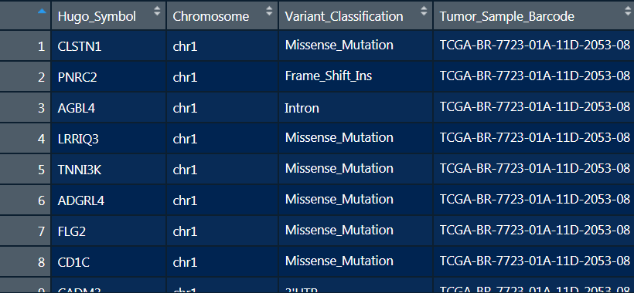The width and height of the screenshot is (634, 293).
Task: Click the Frame_Shift_Ins classification cell
Action: (356, 77)
